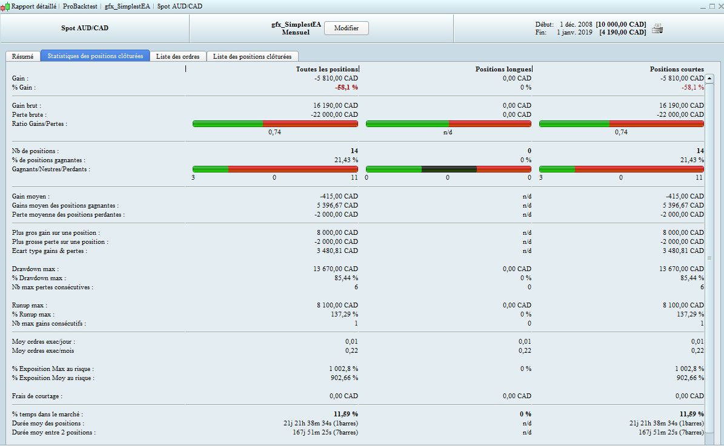The height and width of the screenshot is (446, 724).
Task: Click % Exposition Moy au risque label
Action: click(53, 378)
